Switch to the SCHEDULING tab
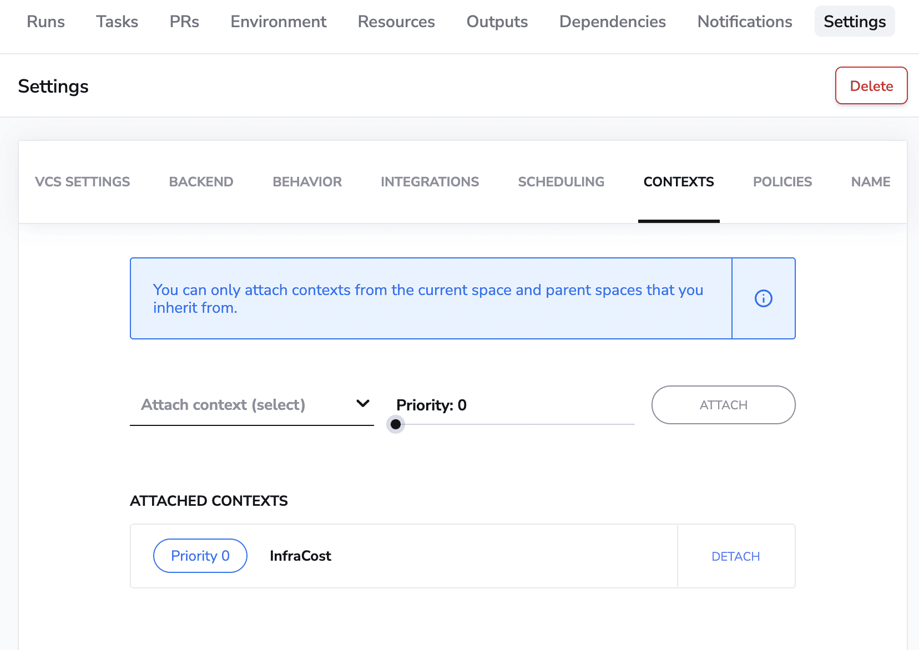 pos(561,181)
